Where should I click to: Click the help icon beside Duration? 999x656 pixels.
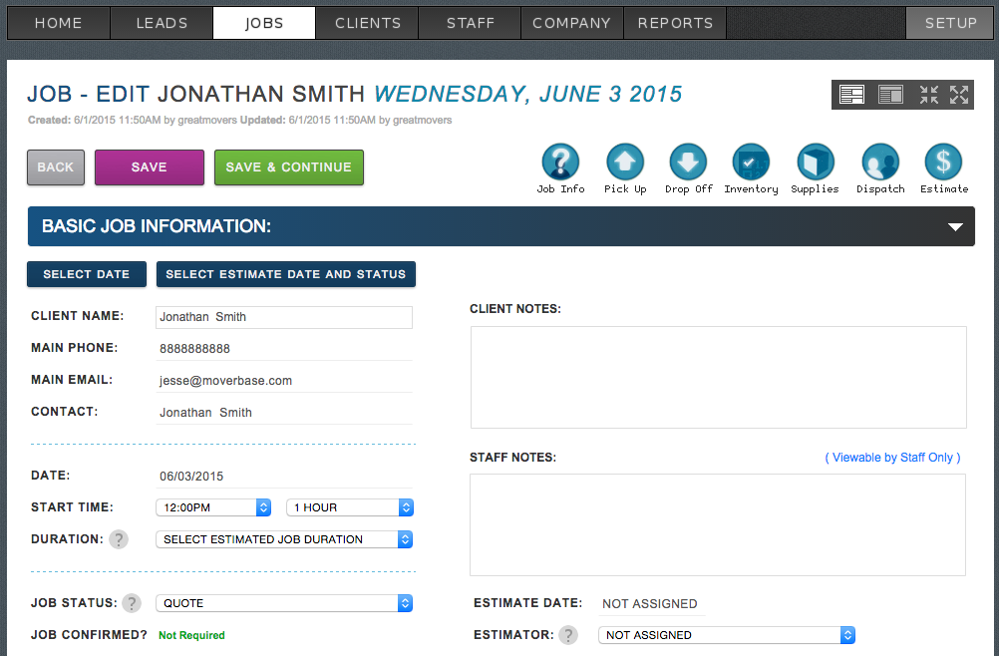[x=119, y=539]
